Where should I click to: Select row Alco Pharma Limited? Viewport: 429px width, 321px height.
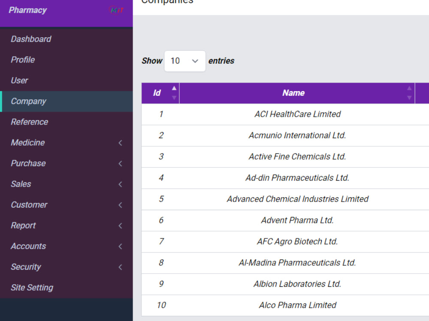[285, 305]
